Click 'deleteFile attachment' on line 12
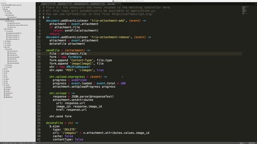This screenshot has width=257, height=144. 67,44
